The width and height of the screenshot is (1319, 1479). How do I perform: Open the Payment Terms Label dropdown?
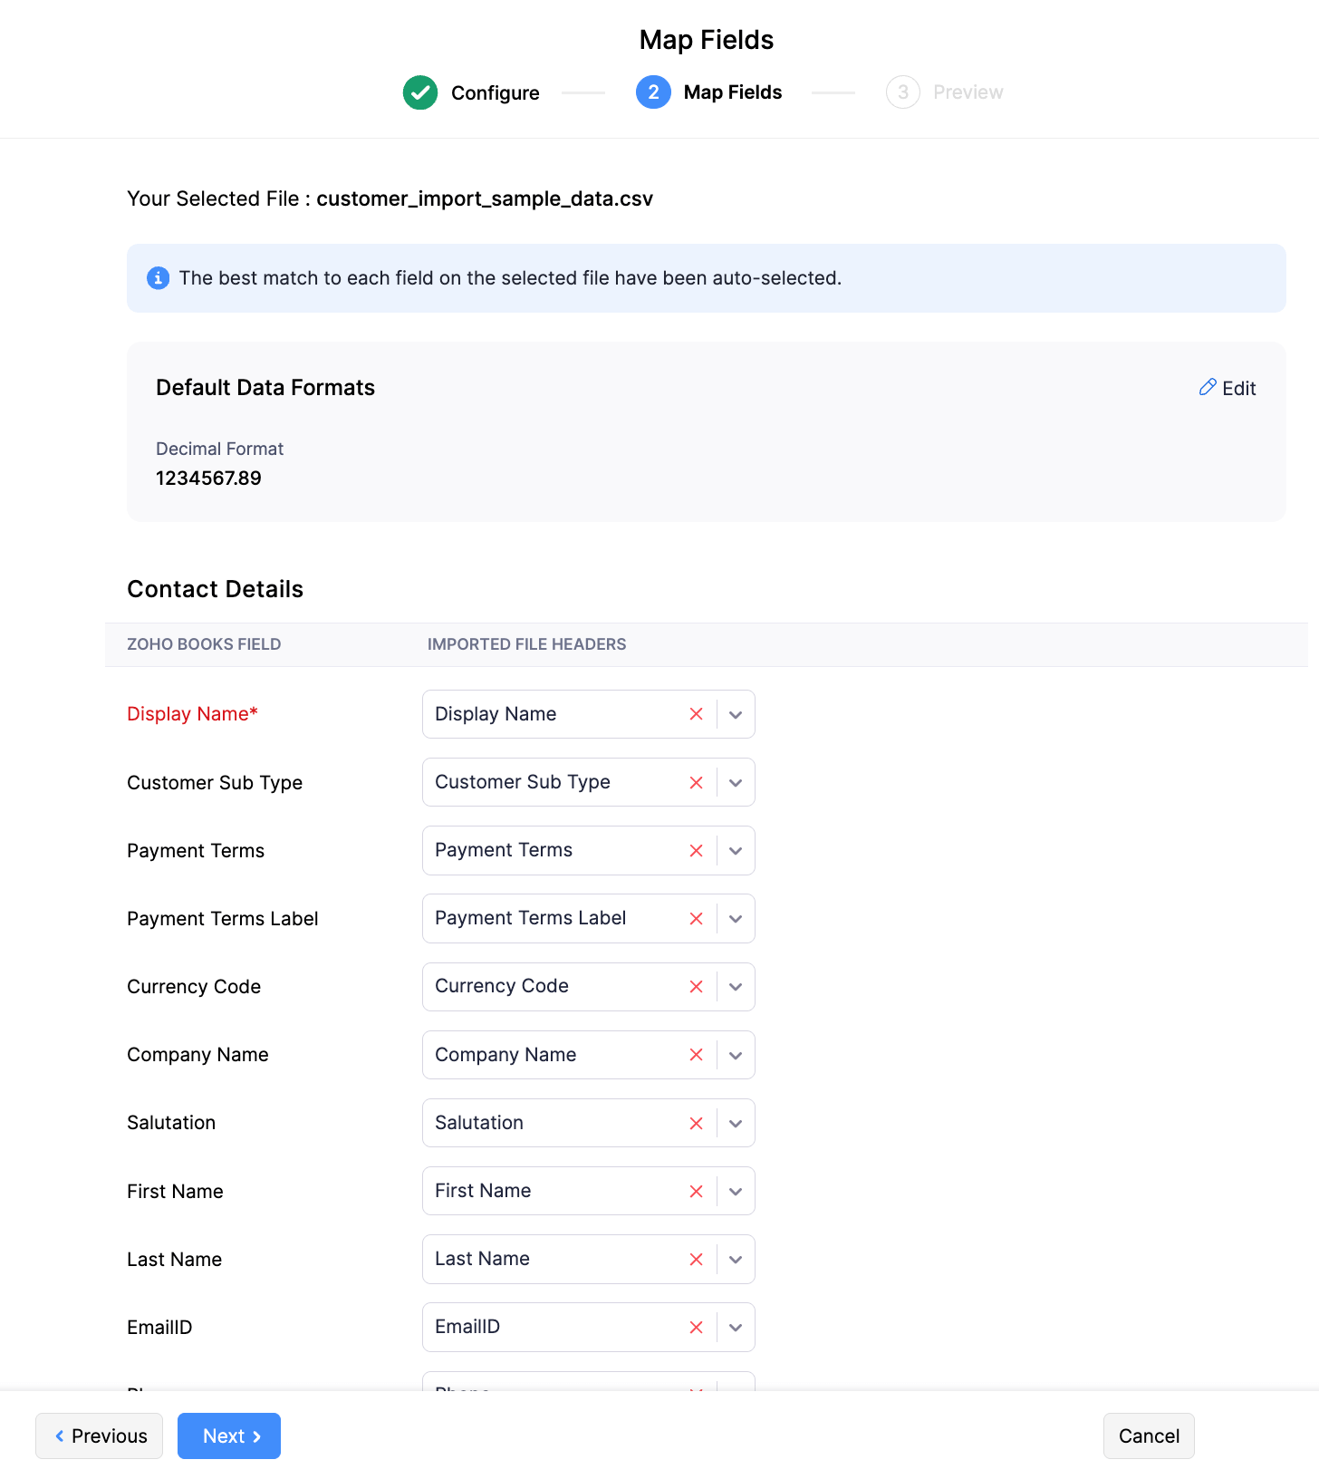click(736, 919)
